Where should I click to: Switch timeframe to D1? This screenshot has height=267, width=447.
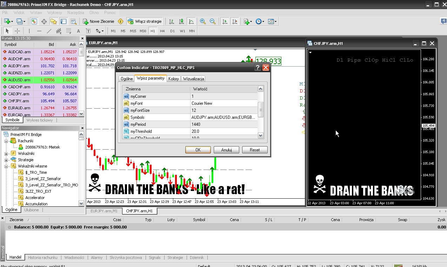172,31
